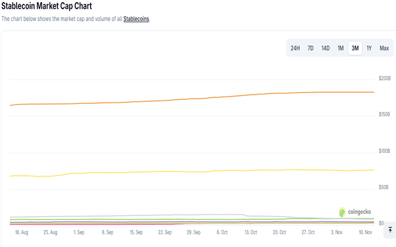396x247 pixels.
Task: Set chart range to 1M
Action: click(x=340, y=48)
